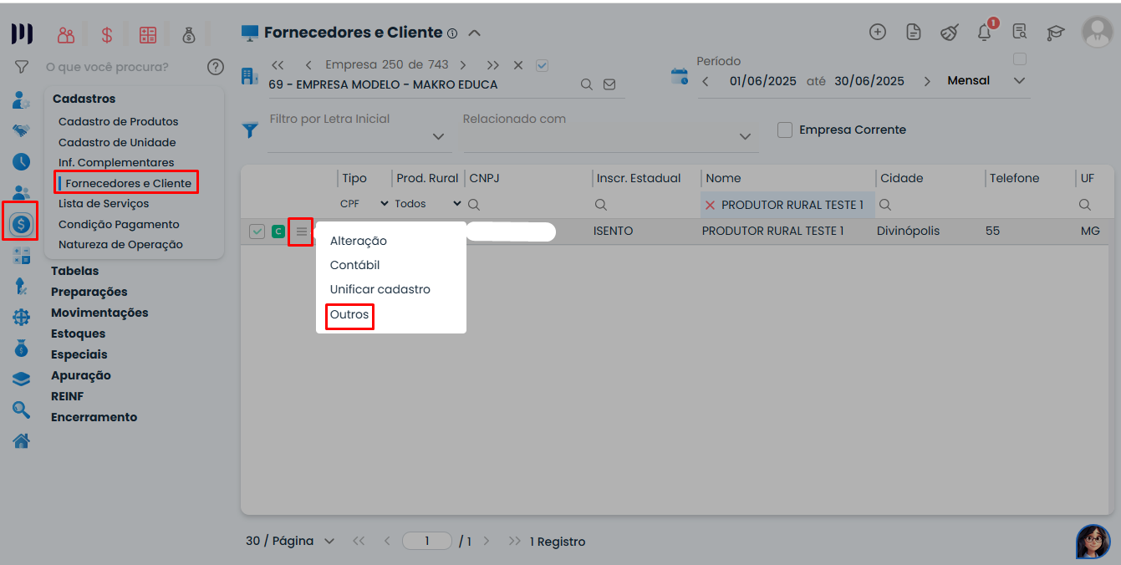
Task: Open Condição Pagamento menu item
Action: (x=119, y=224)
